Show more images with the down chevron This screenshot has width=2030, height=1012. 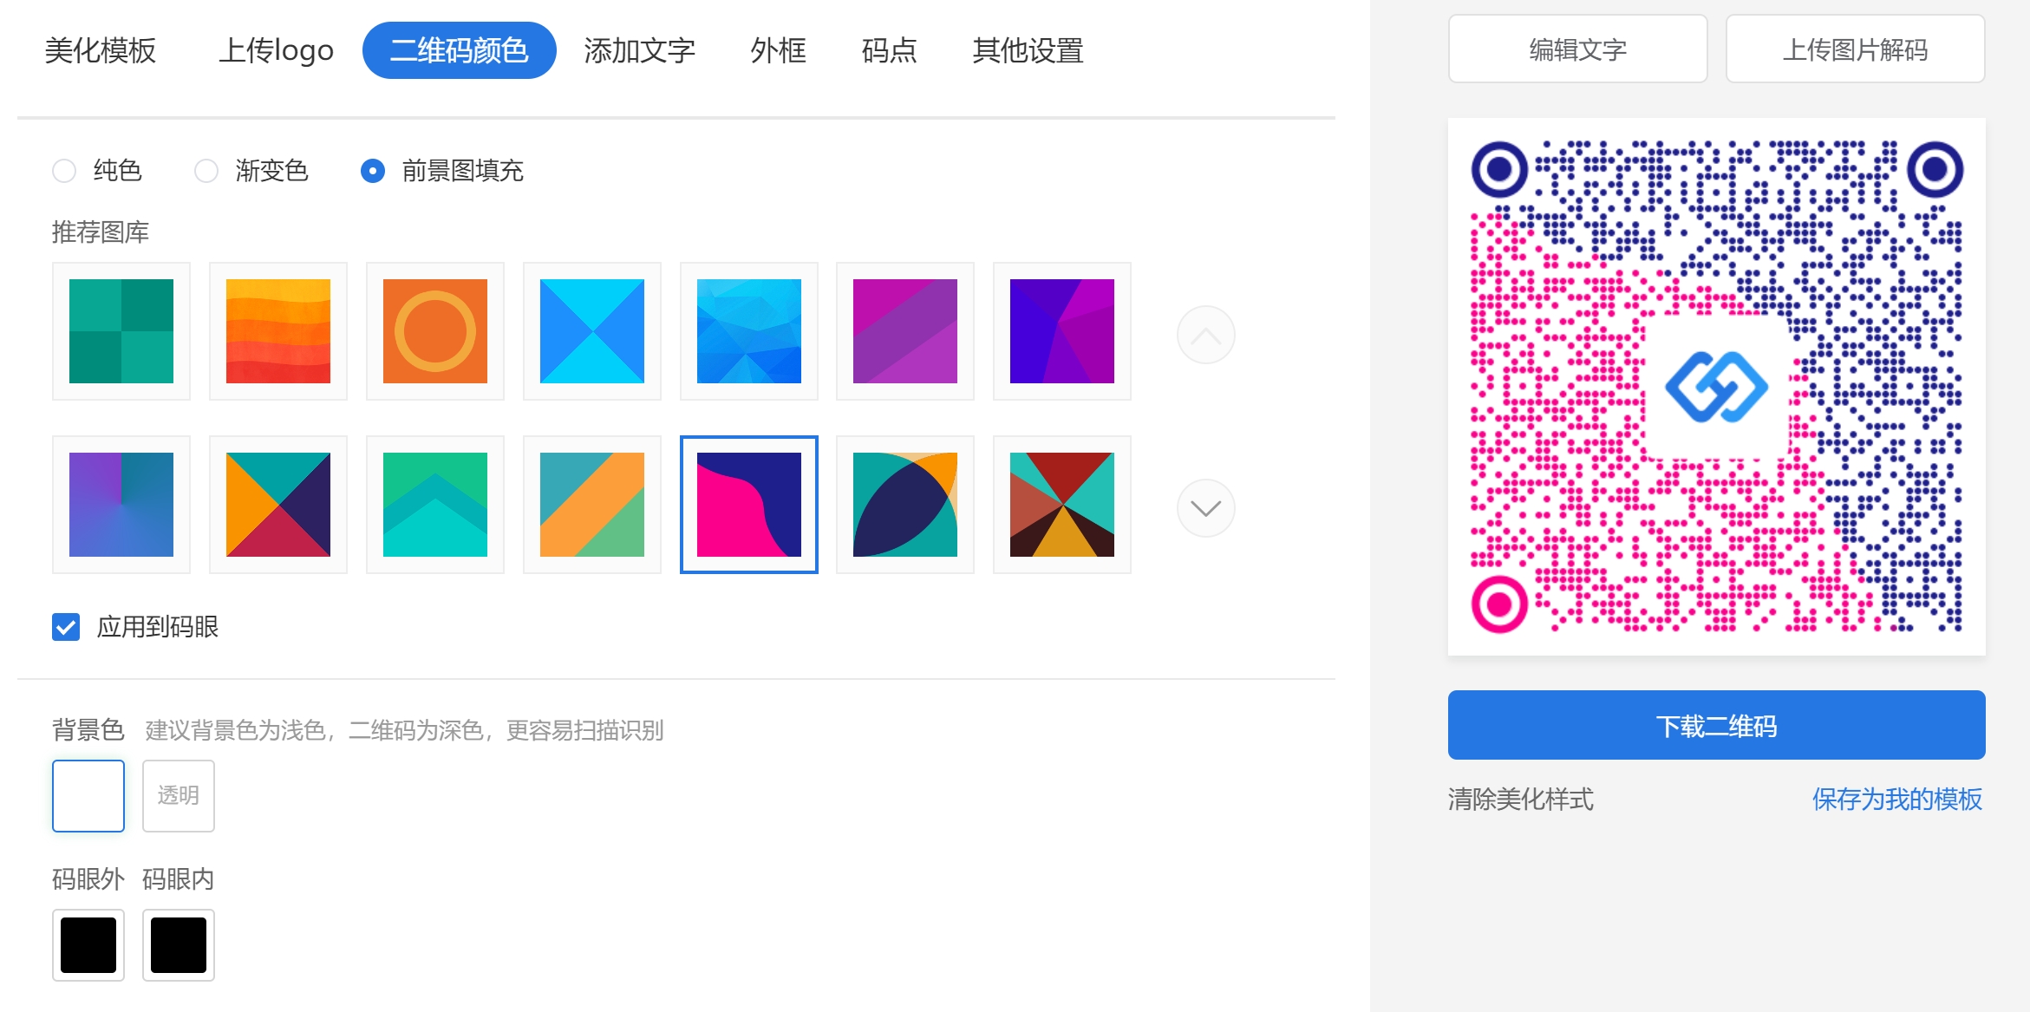click(x=1206, y=508)
